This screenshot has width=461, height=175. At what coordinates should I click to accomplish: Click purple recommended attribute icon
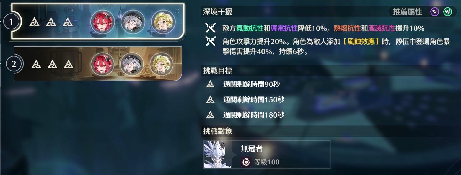(x=435, y=12)
